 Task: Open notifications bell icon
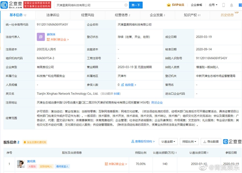232,5
